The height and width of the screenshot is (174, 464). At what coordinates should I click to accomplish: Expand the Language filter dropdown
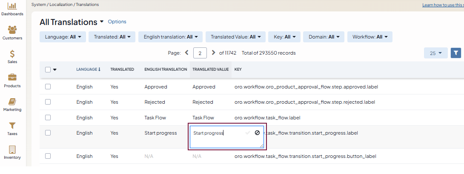tap(63, 37)
